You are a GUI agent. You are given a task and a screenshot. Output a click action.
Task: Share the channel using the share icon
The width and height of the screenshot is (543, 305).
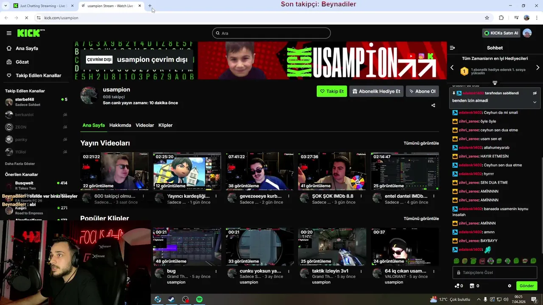click(x=433, y=105)
